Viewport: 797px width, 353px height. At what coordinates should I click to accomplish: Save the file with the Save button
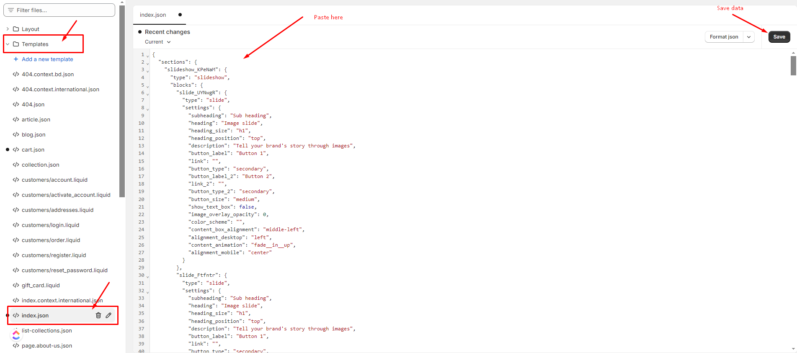pyautogui.click(x=779, y=37)
